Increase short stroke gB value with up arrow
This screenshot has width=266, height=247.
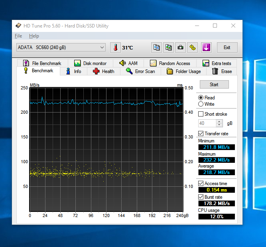coord(219,122)
